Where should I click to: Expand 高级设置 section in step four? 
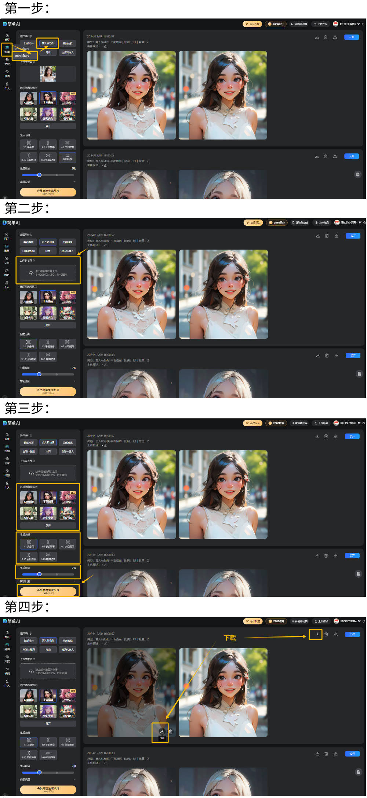click(48, 779)
